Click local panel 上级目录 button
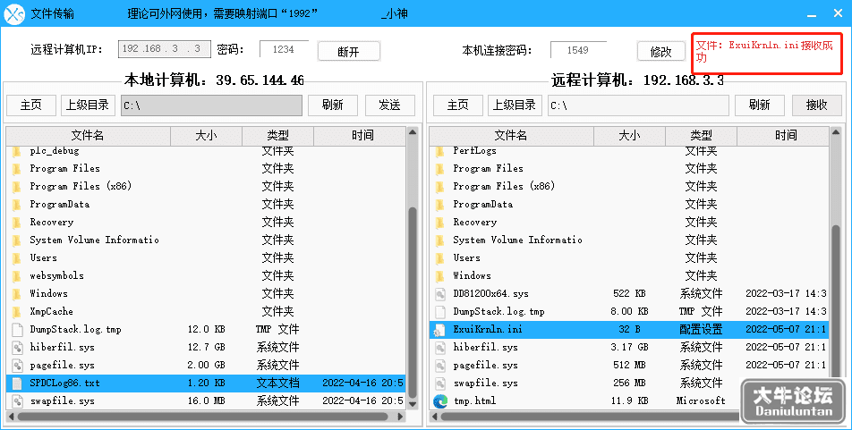 tap(88, 105)
